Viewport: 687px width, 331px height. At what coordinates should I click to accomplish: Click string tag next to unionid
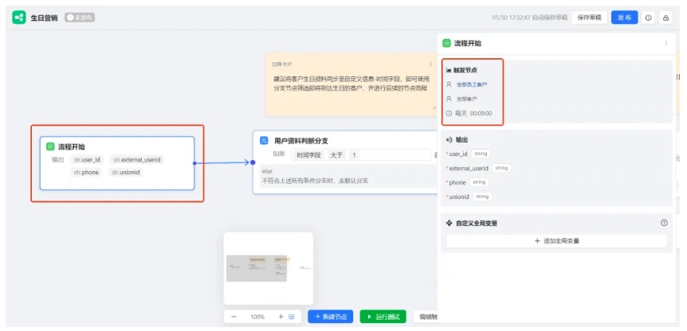point(482,197)
